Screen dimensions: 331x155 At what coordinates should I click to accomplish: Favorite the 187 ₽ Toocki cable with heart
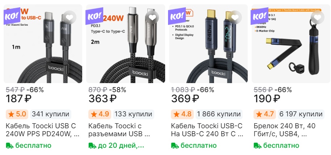coord(69,17)
